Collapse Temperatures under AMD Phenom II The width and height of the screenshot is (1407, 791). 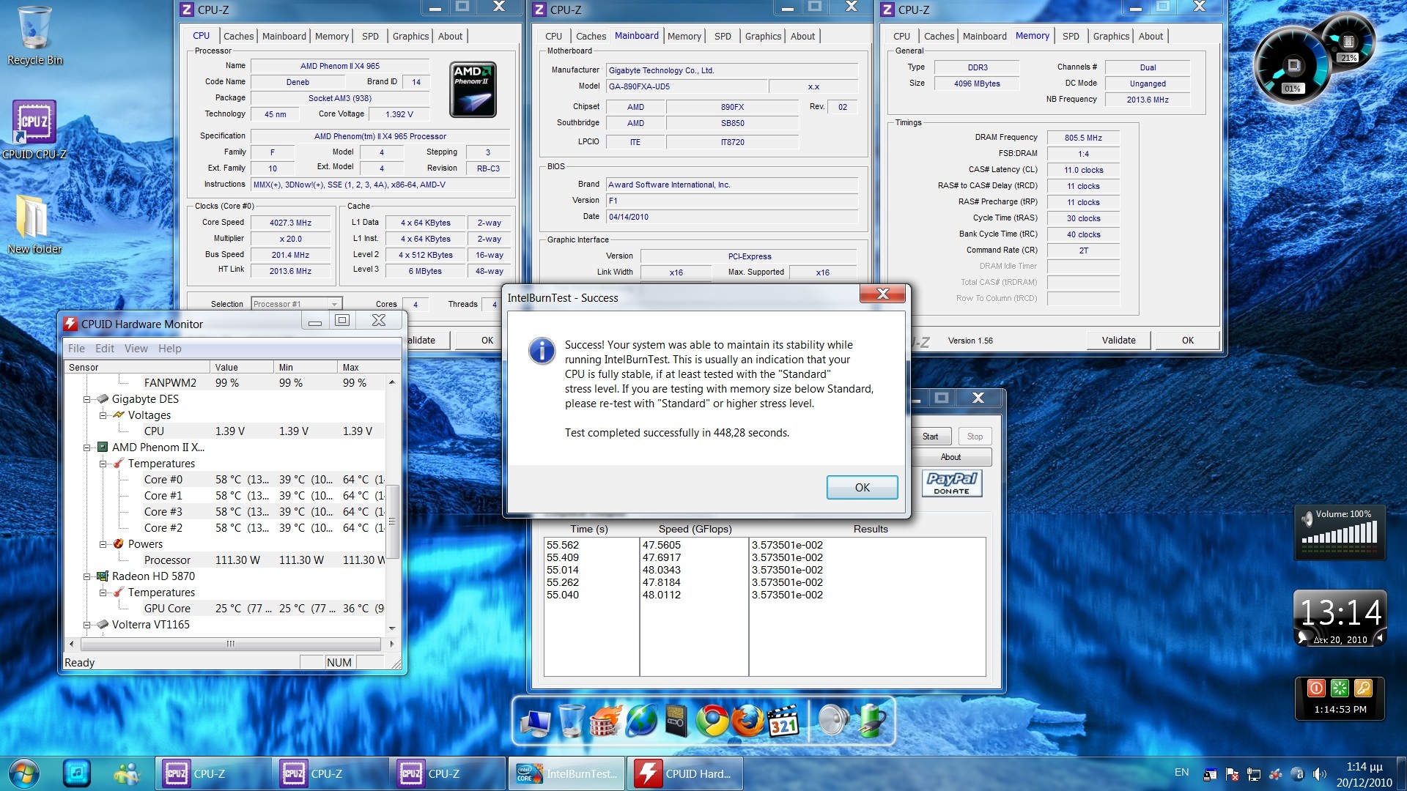(103, 464)
